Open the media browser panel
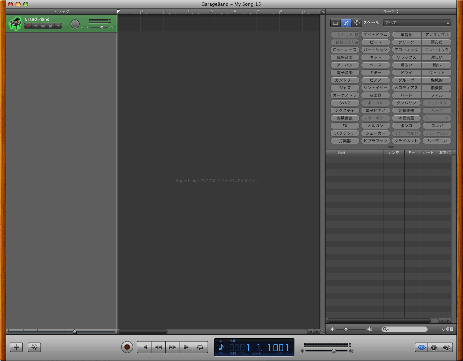463x361 pixels. click(446, 347)
